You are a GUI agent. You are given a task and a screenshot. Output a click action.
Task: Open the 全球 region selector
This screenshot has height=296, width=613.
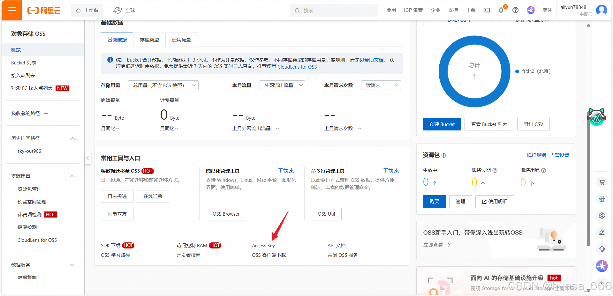tap(124, 10)
